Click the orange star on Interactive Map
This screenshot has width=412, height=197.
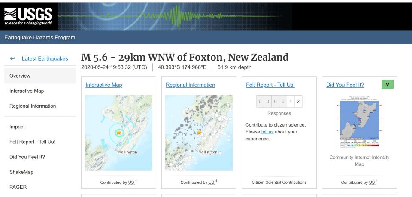pos(119,133)
